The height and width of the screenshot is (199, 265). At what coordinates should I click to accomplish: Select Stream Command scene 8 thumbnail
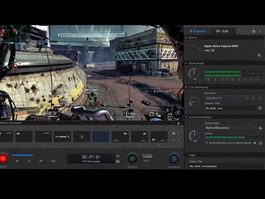[139, 136]
